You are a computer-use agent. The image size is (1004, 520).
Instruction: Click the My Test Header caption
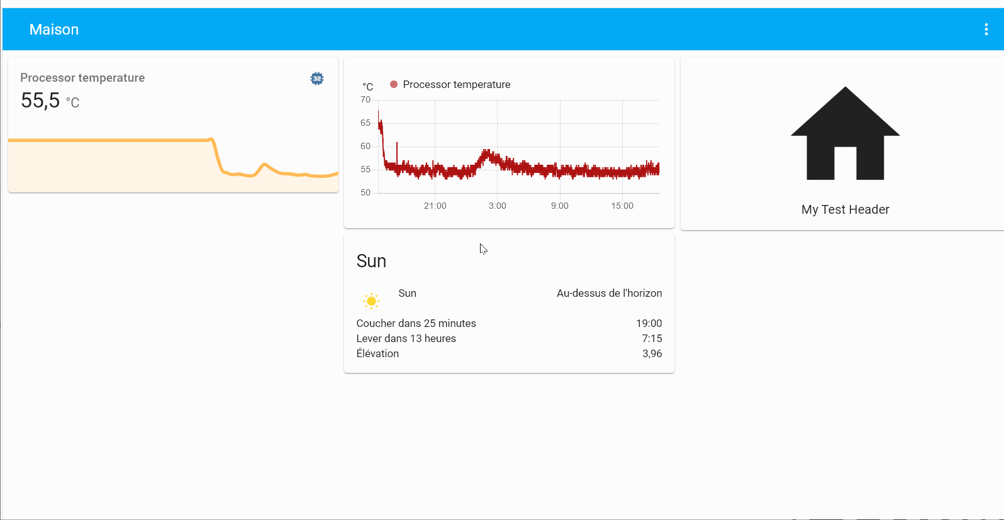coord(845,209)
